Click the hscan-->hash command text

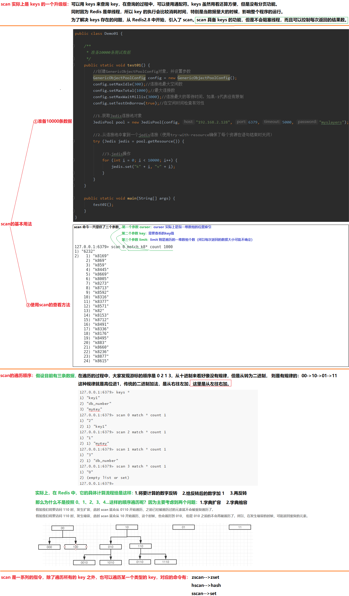[206, 585]
